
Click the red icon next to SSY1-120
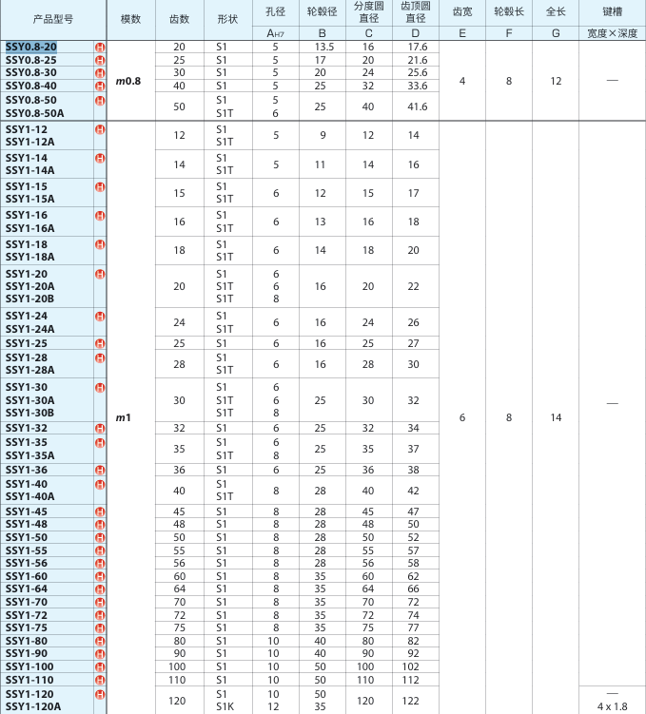click(100, 694)
